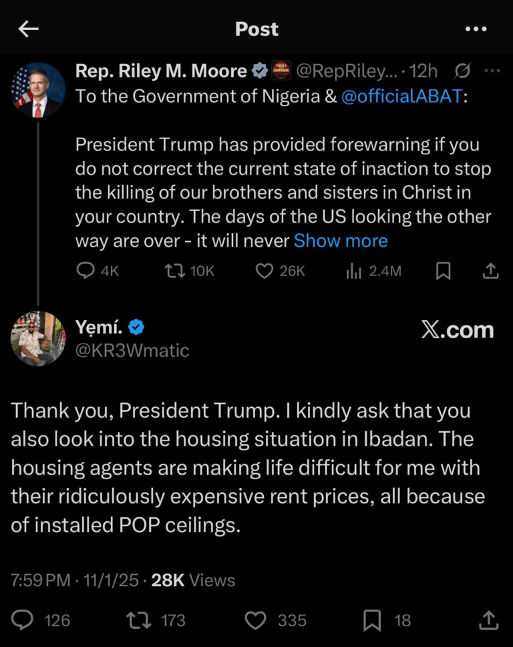Reply to Moore's post with 4K comments
The image size is (513, 647).
(x=85, y=271)
